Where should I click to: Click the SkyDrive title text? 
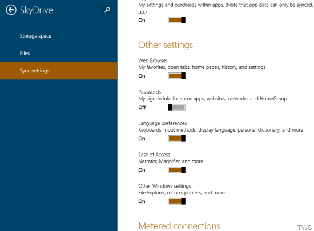tap(37, 10)
